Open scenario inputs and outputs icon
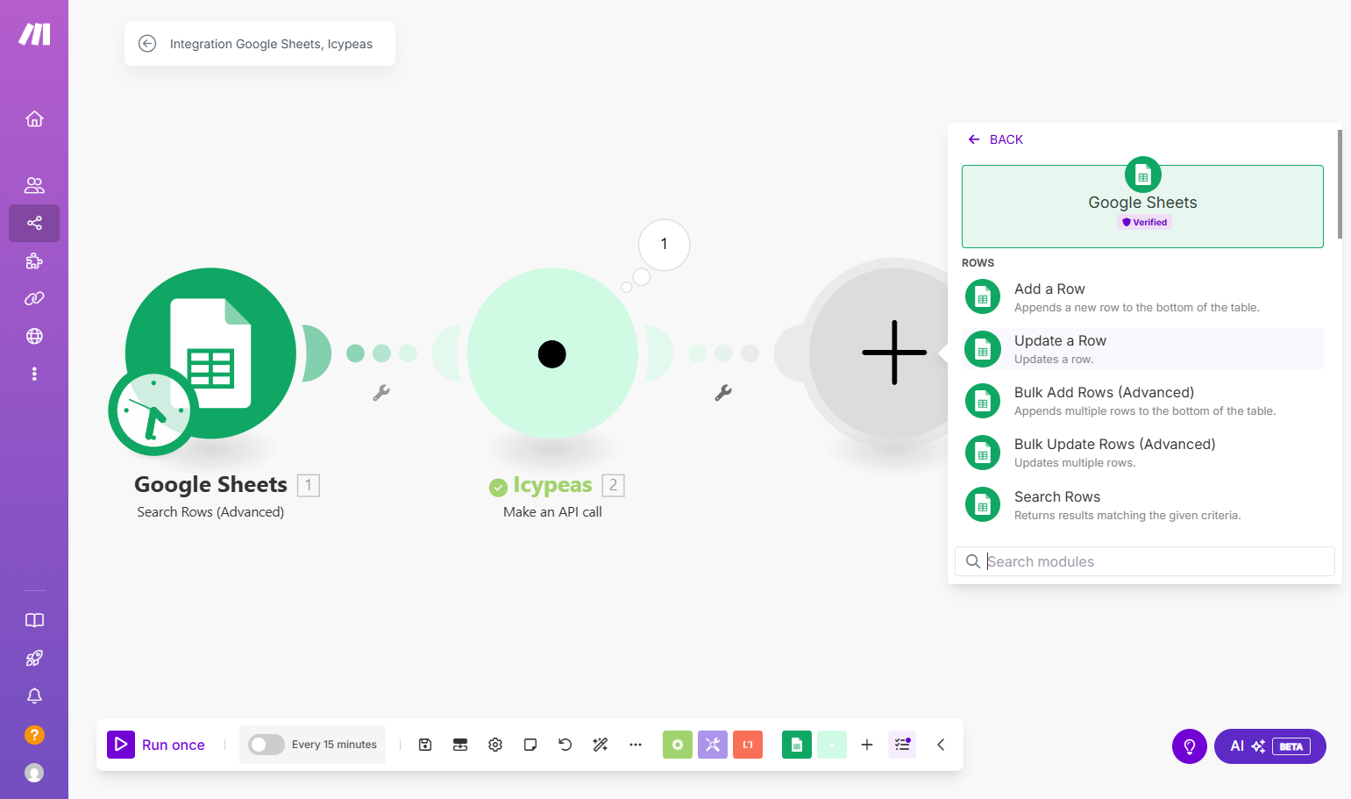1351x799 pixels. [460, 745]
